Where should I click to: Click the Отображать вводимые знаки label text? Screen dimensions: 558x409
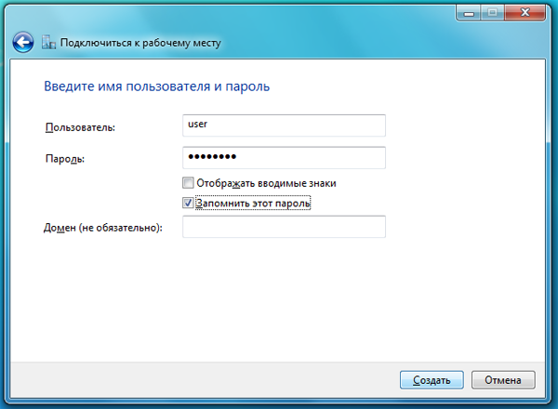pyautogui.click(x=266, y=183)
